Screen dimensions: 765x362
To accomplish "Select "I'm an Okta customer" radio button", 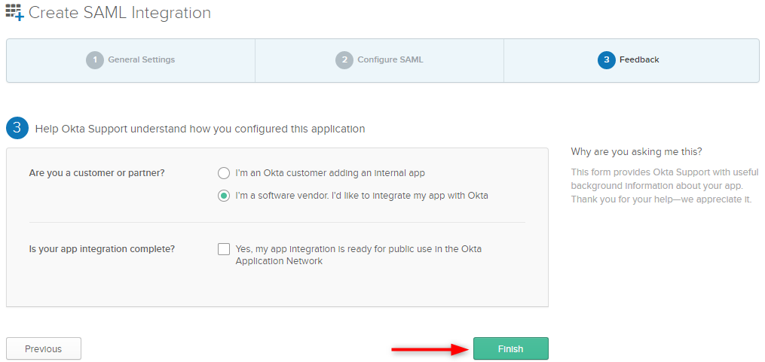I will pyautogui.click(x=223, y=173).
